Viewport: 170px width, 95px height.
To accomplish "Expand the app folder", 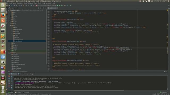I will 10,12.
